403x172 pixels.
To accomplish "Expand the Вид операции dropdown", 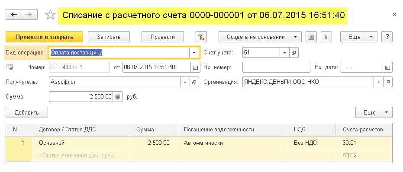I will (x=194, y=53).
